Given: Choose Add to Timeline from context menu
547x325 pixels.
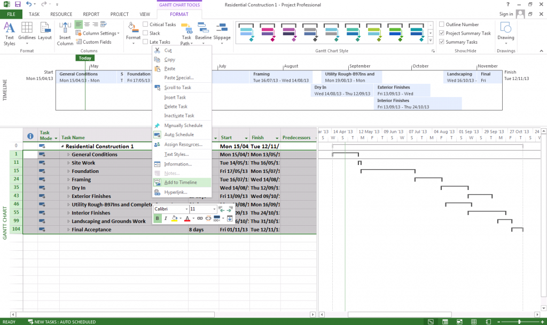Looking at the screenshot, I should click(181, 183).
